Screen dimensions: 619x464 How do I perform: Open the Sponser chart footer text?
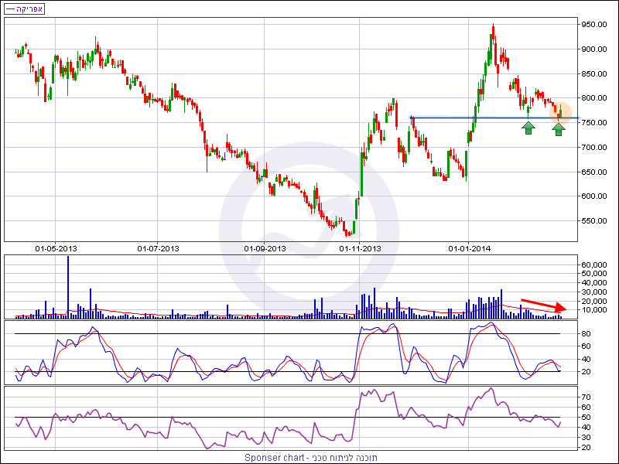tap(311, 458)
